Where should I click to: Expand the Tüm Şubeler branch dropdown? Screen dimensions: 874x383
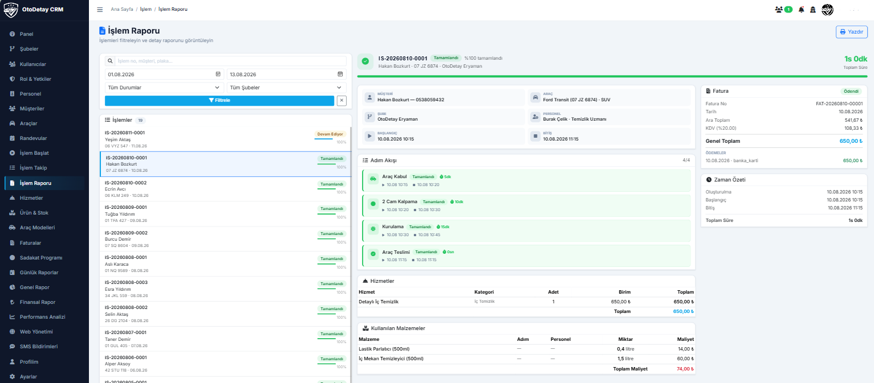click(x=286, y=88)
